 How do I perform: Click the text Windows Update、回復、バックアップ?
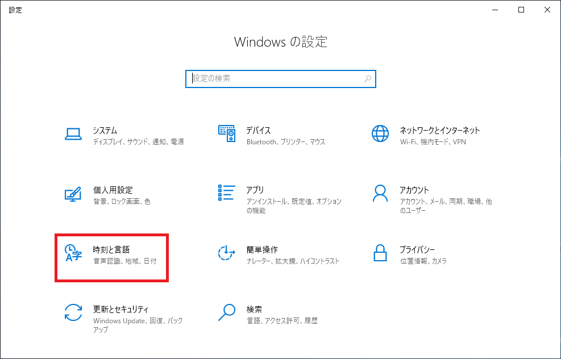[138, 325]
